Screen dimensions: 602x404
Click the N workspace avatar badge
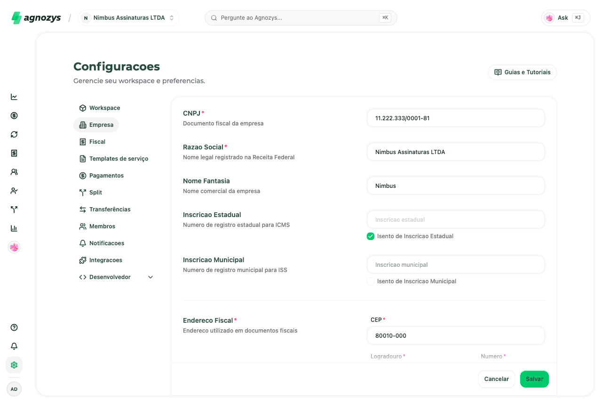pyautogui.click(x=86, y=18)
